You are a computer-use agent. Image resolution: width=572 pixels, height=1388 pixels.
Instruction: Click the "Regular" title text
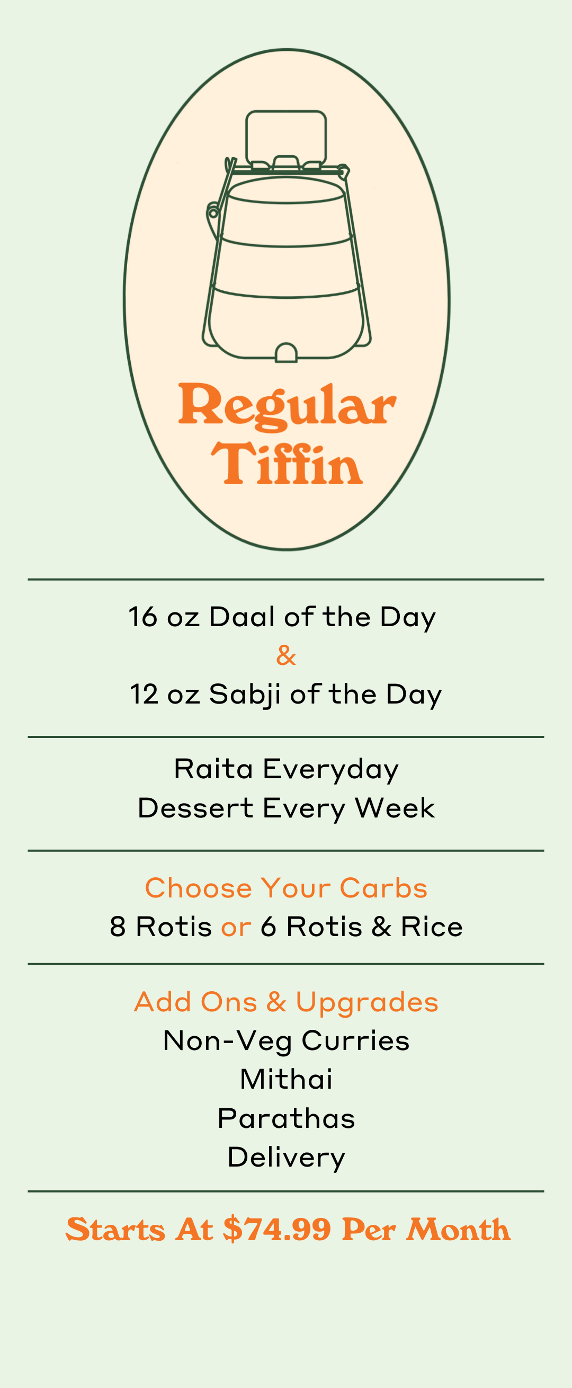pyautogui.click(x=287, y=406)
